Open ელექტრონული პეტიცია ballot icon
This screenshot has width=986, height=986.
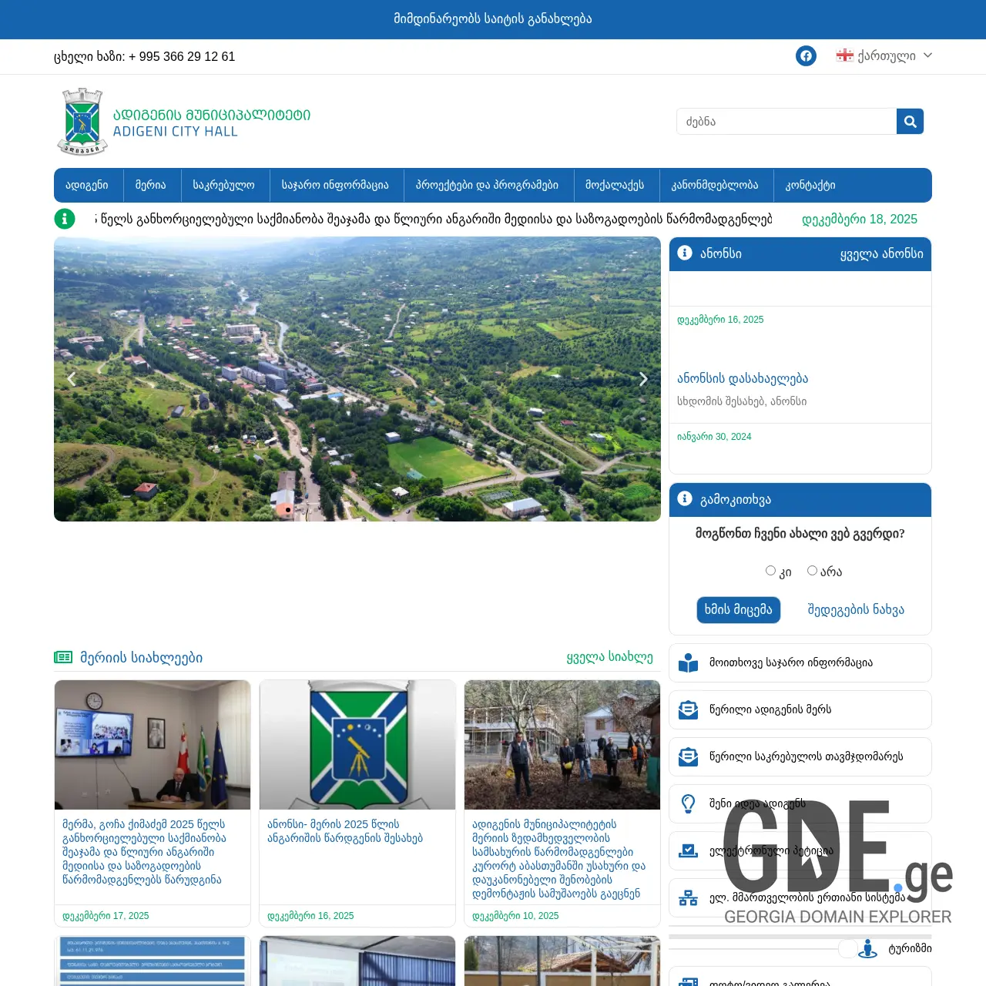[687, 850]
